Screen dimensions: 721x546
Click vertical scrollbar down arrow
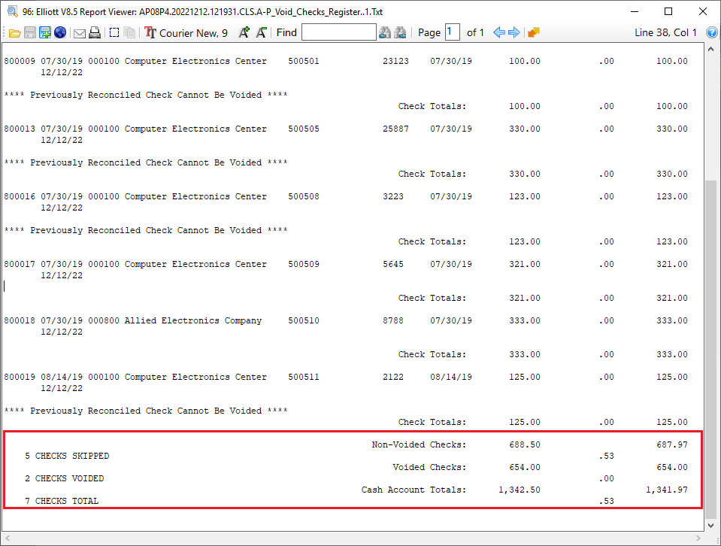click(710, 525)
